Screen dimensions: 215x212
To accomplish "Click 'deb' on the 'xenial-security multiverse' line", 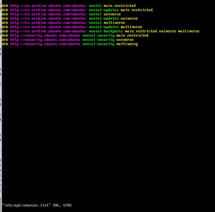I will (x=5, y=44).
